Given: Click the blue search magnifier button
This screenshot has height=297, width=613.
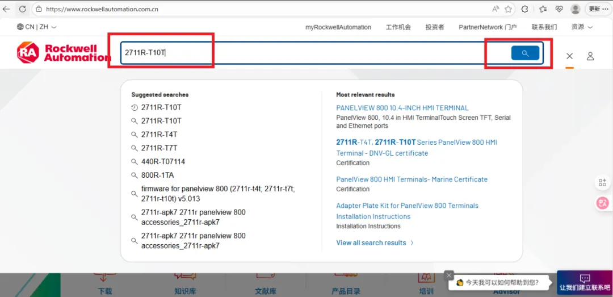Looking at the screenshot, I should 525,53.
